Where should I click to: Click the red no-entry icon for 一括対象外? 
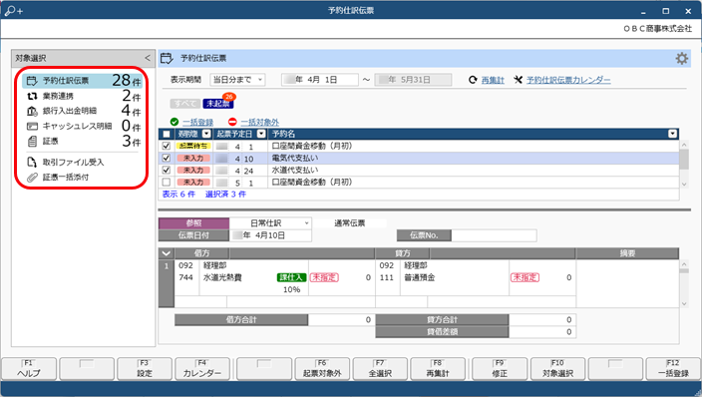coord(232,122)
